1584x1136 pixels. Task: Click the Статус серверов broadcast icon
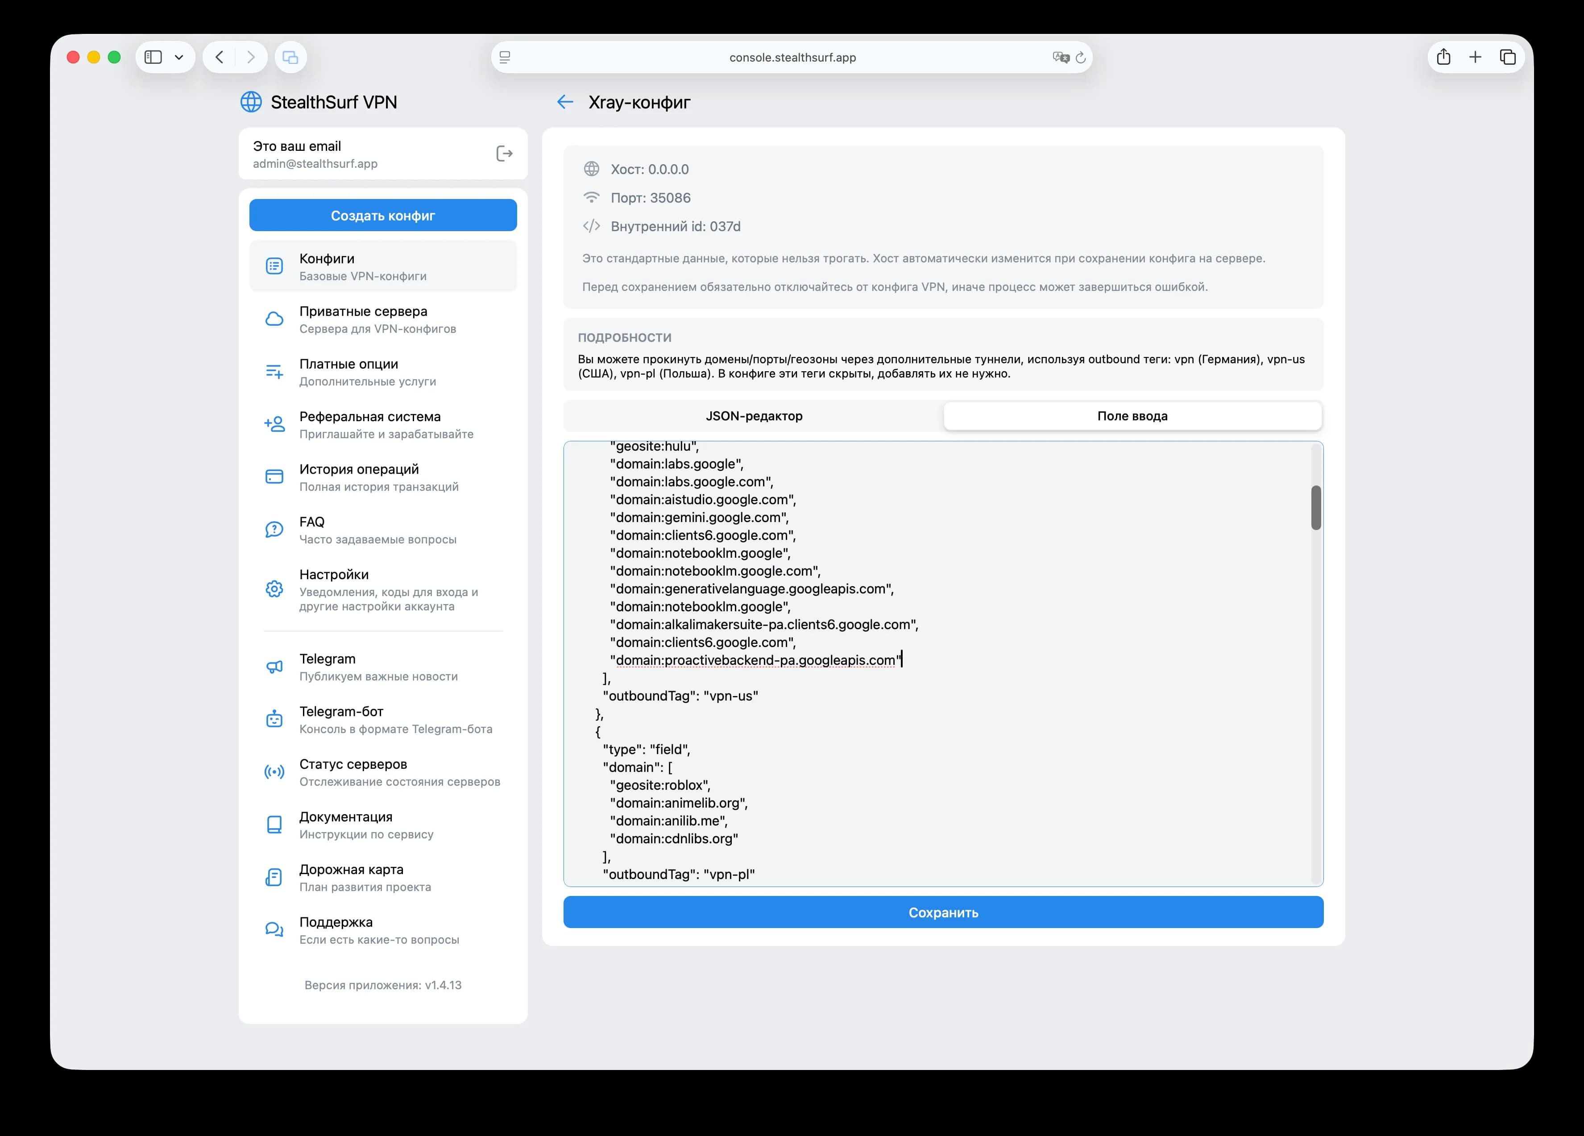coord(274,772)
